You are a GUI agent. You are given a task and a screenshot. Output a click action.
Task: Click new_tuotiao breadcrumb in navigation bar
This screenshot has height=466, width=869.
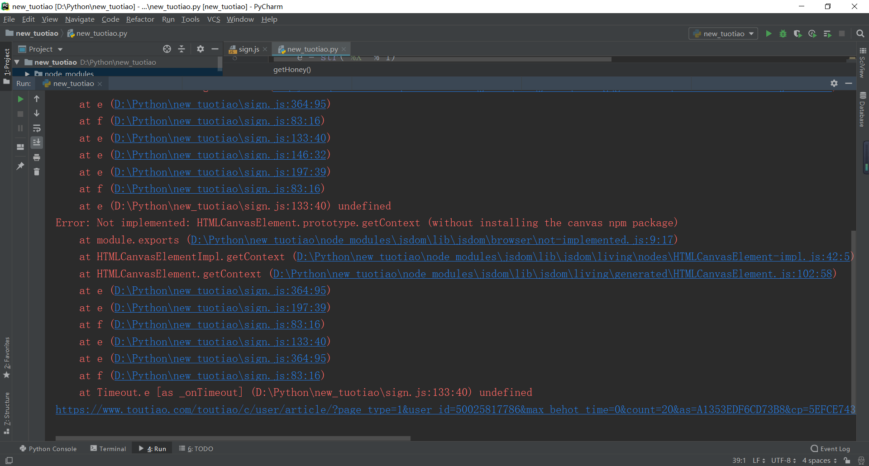coord(32,33)
